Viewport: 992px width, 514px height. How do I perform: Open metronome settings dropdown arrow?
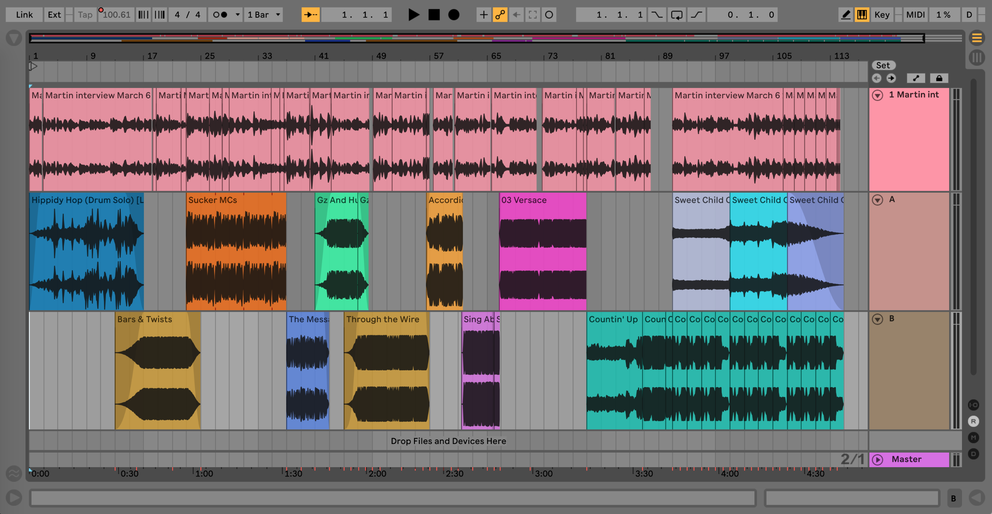tap(238, 15)
